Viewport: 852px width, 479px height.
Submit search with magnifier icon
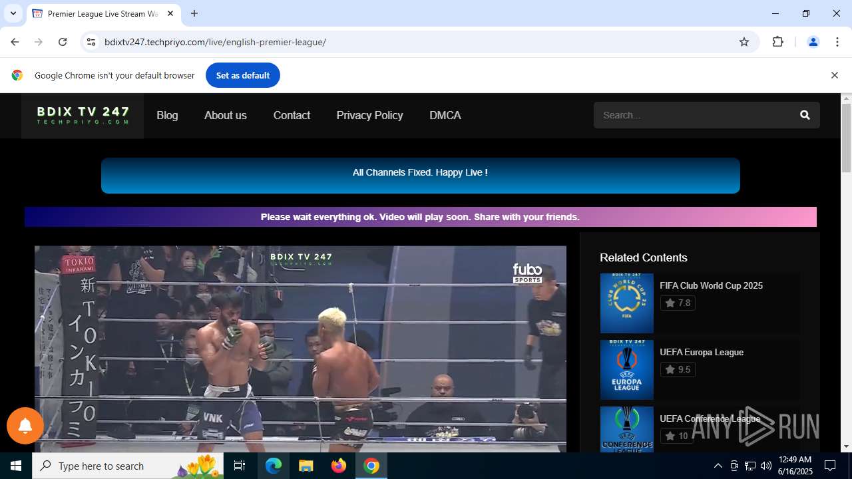tap(805, 115)
